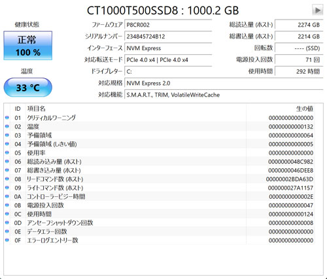The height and width of the screenshot is (279, 327).
Task: Select the リードコマンド数 (ホスト) attribute name
Action: 55,179
